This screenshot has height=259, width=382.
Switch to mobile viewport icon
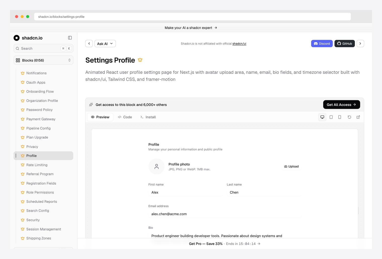coord(340,117)
